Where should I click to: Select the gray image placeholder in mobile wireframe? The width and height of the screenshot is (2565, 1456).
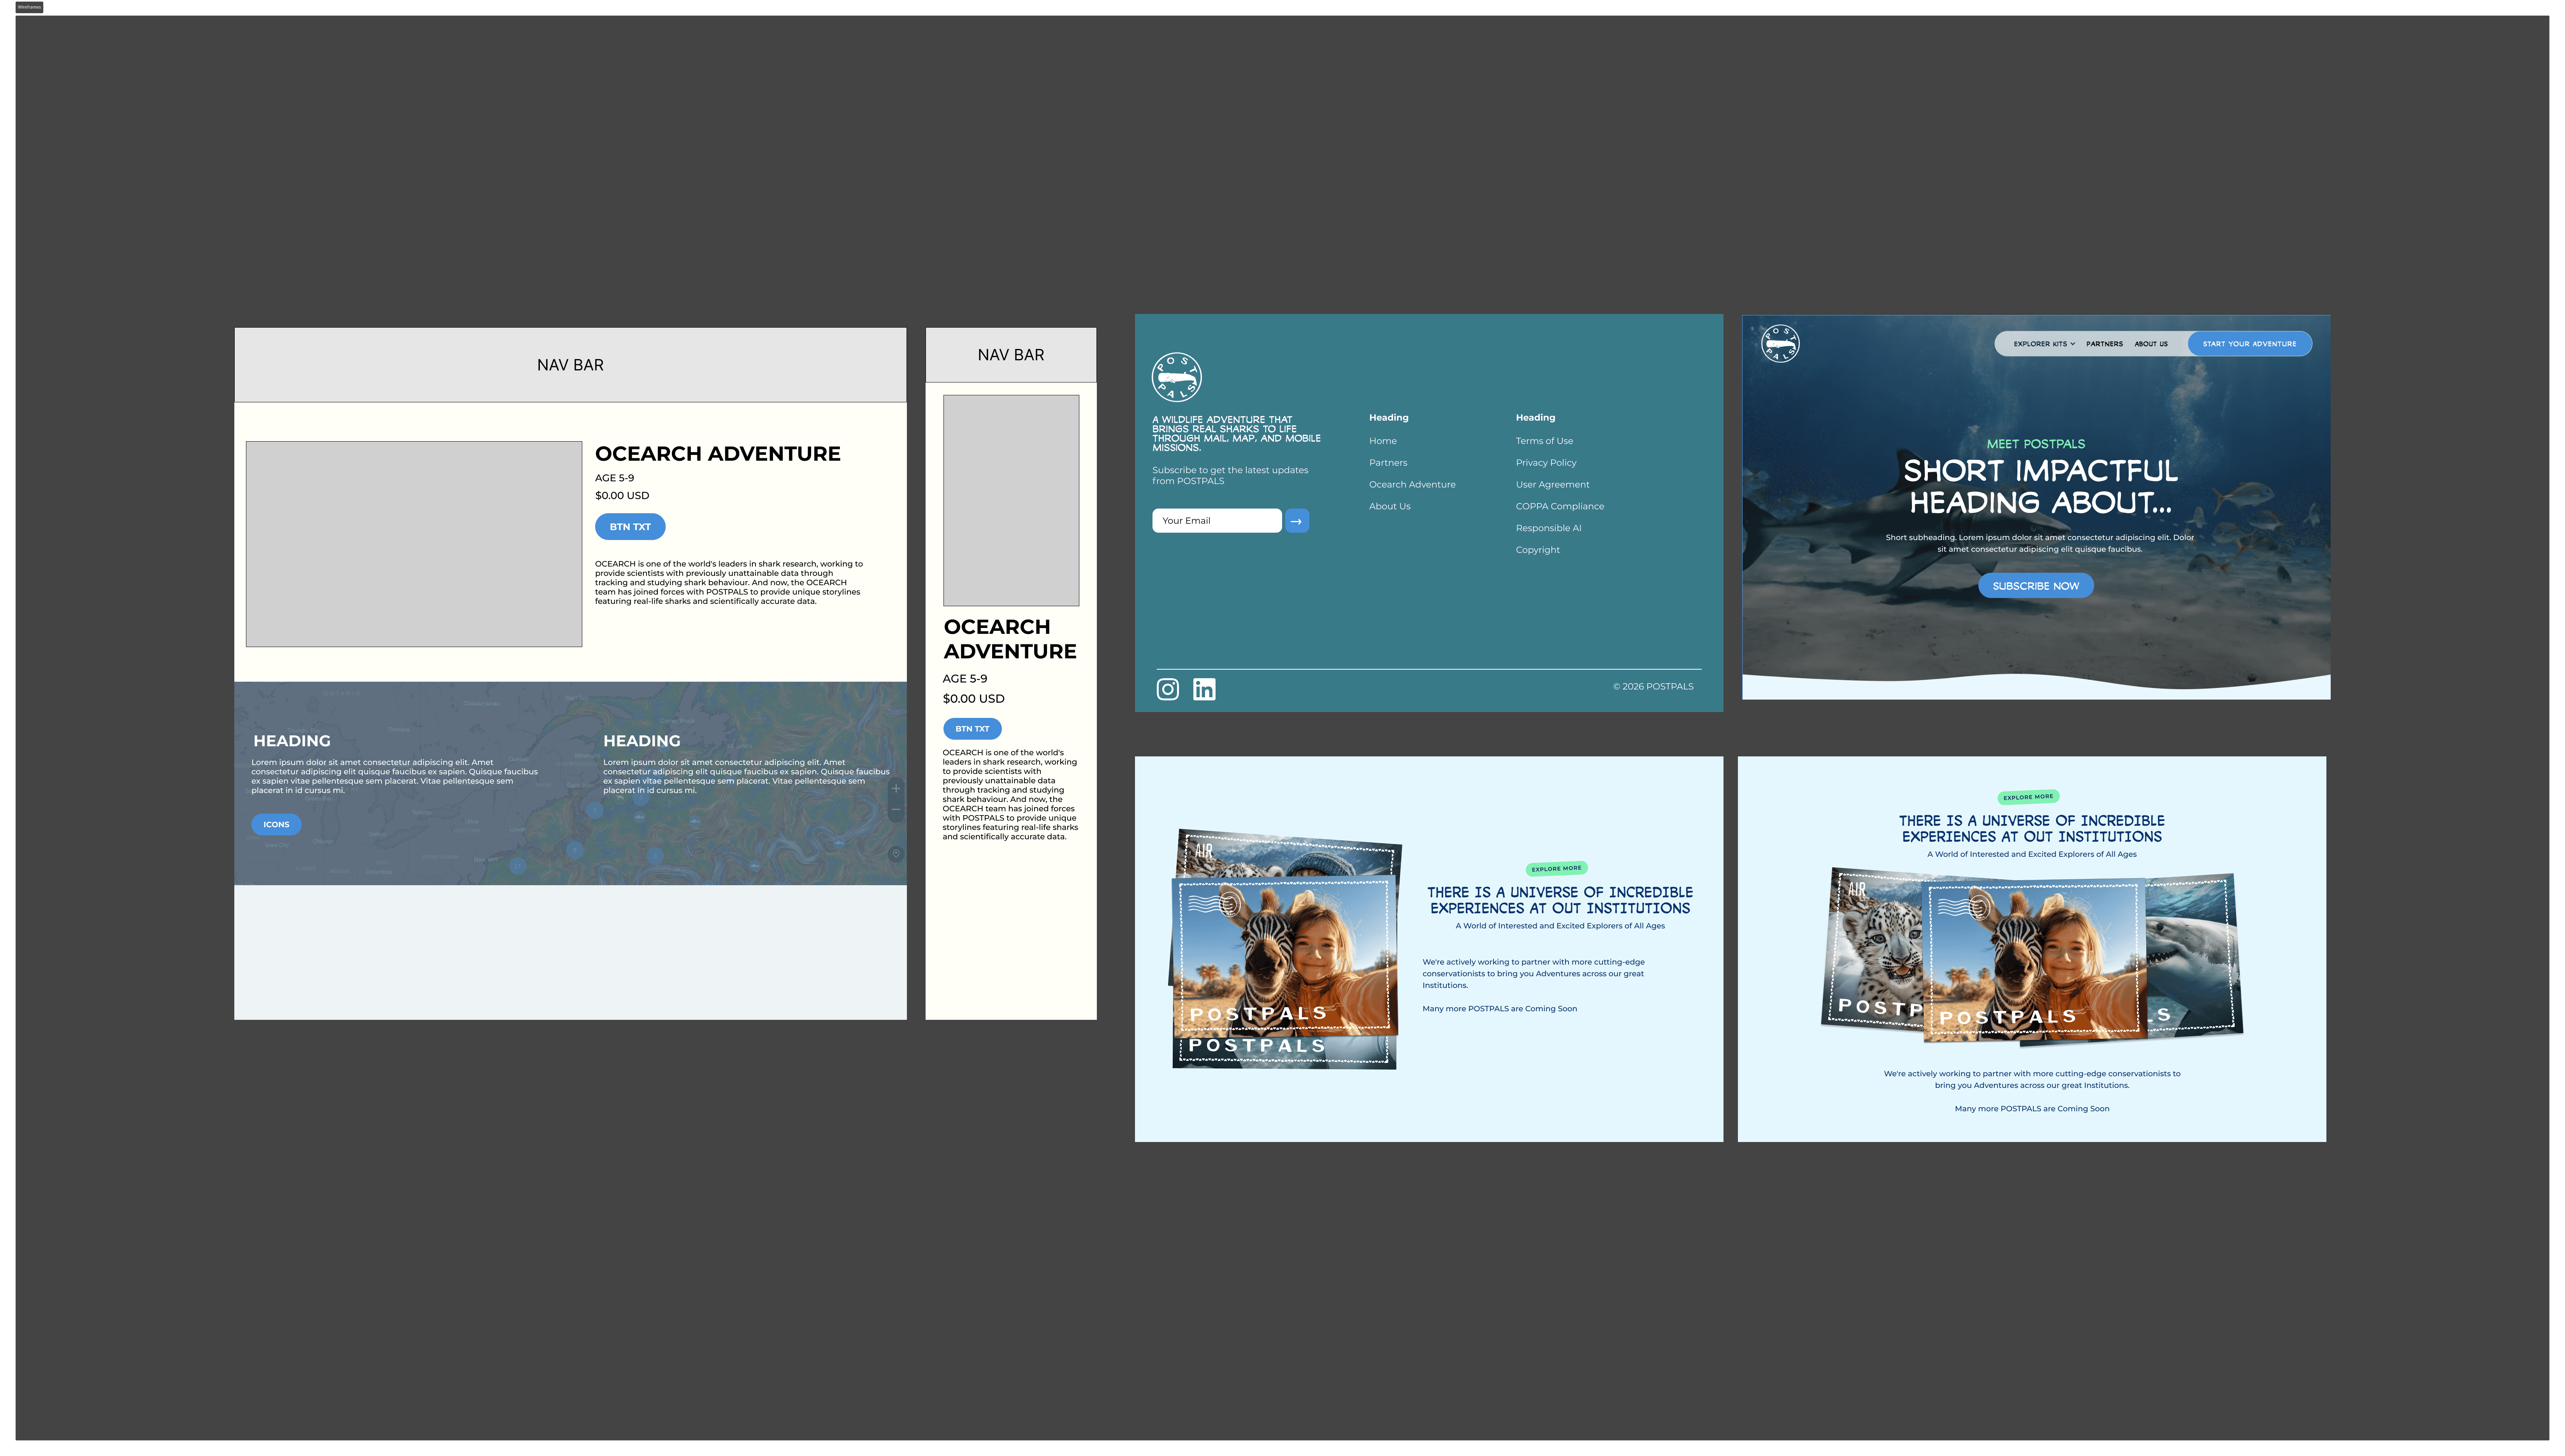[x=1011, y=500]
